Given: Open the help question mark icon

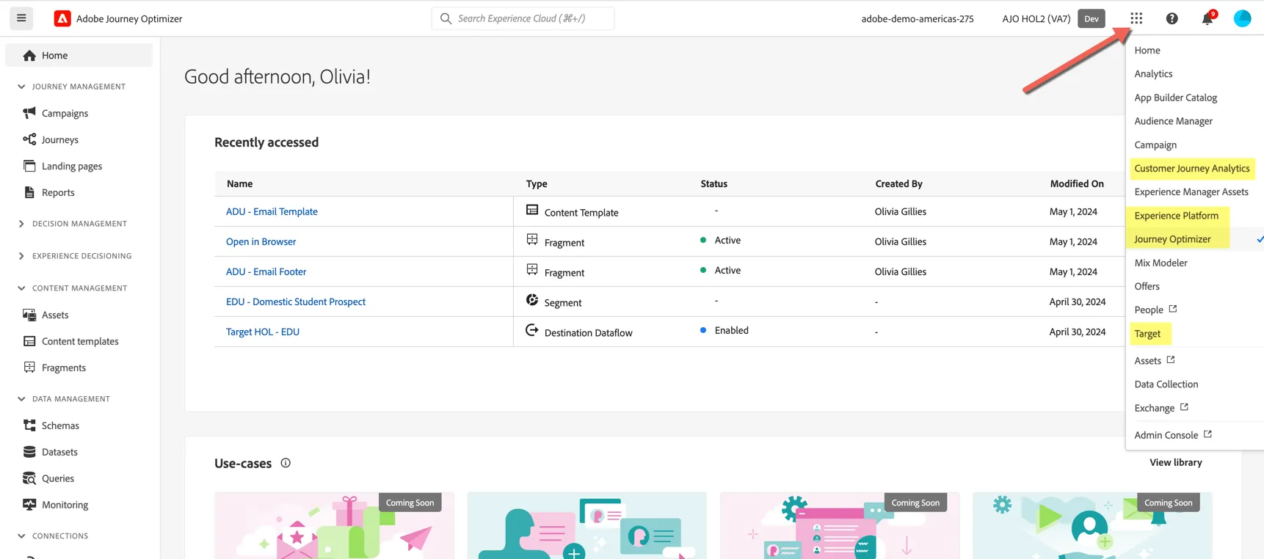Looking at the screenshot, I should tap(1172, 18).
